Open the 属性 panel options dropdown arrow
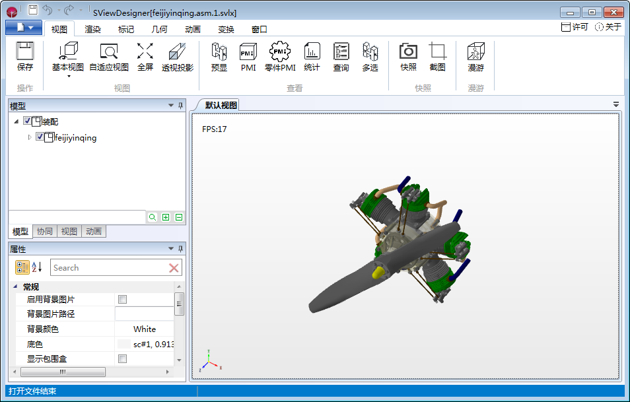The height and width of the screenshot is (402, 630). pyautogui.click(x=171, y=249)
